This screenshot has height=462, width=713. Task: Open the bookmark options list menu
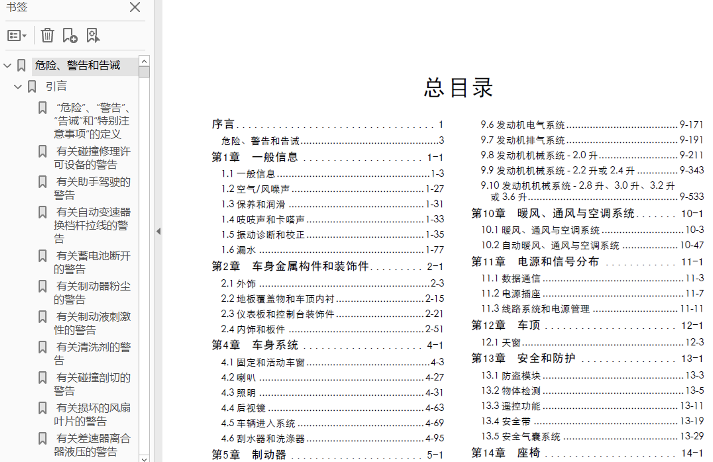tap(17, 35)
